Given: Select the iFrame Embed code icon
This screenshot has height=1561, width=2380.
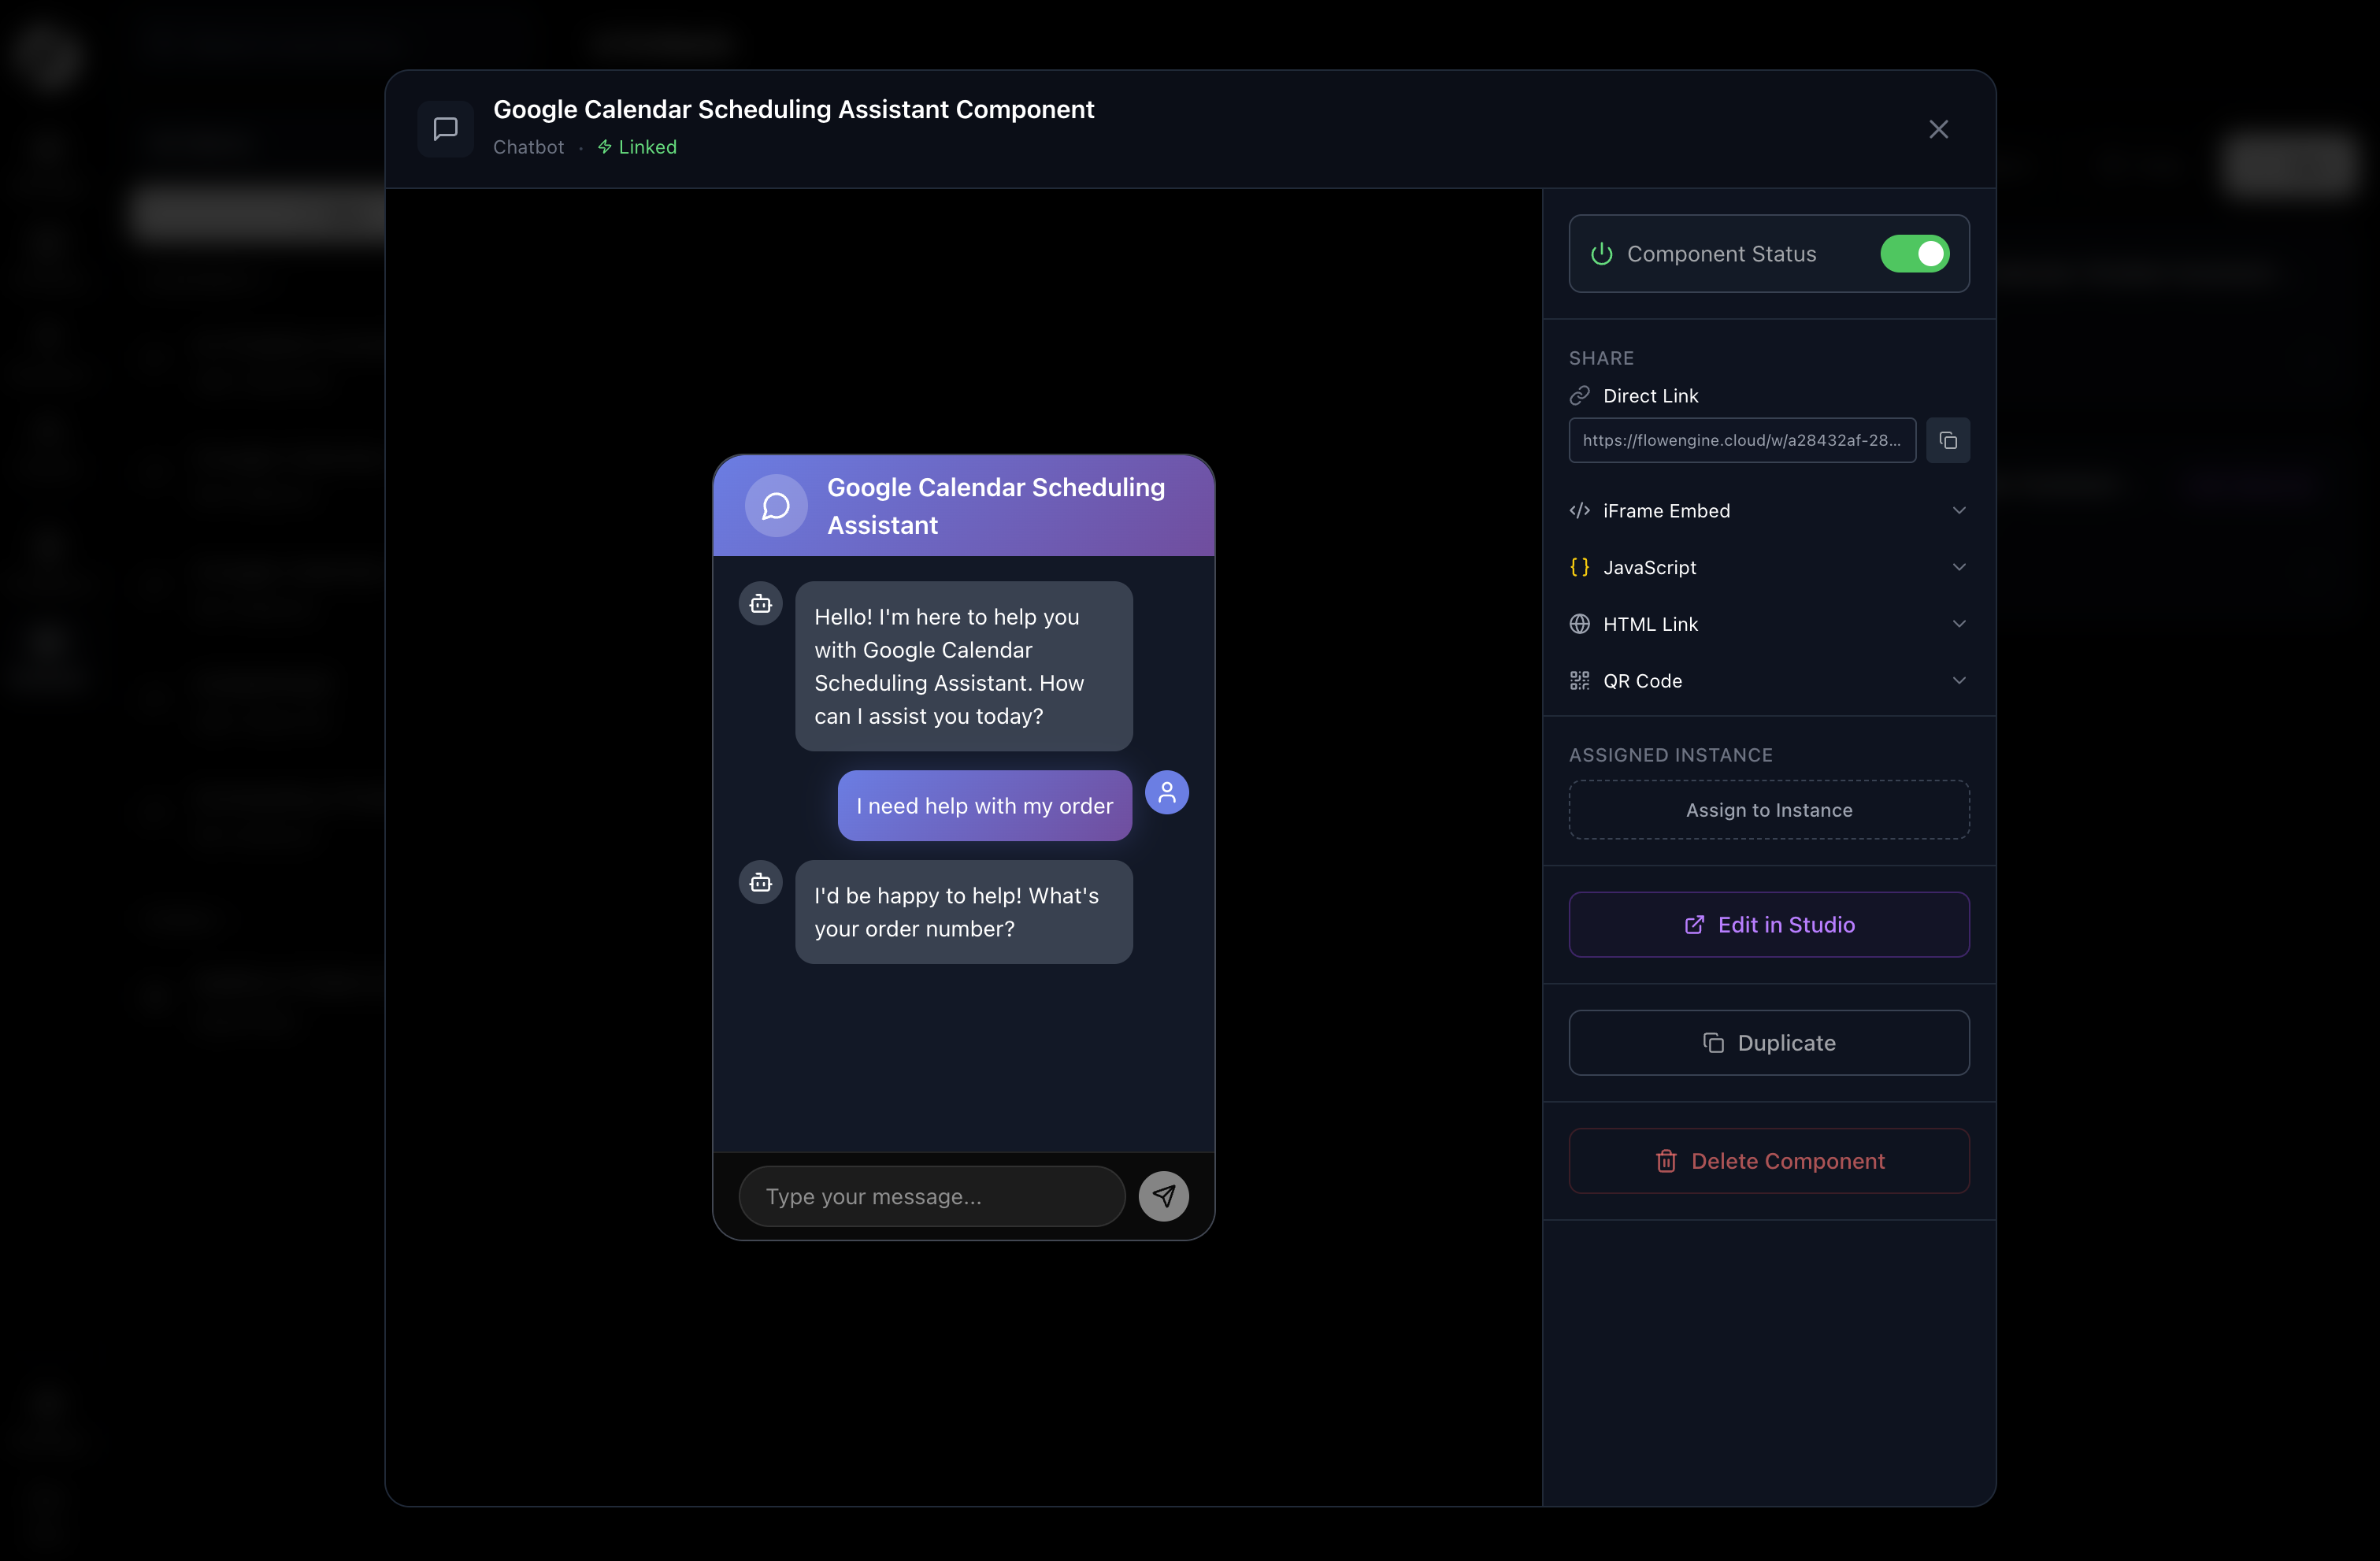Looking at the screenshot, I should point(1580,510).
